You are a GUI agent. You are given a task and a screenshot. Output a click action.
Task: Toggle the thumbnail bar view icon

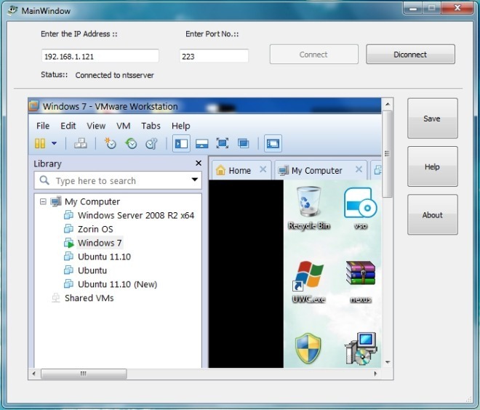201,143
